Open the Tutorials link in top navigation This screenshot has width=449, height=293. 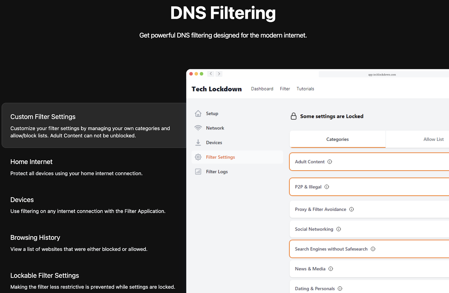[x=305, y=89]
